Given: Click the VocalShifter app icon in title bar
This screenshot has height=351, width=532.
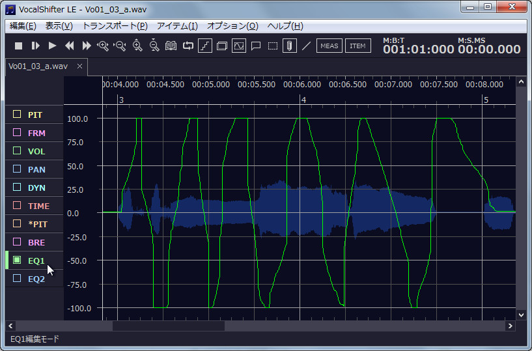Looking at the screenshot, I should click(x=10, y=10).
